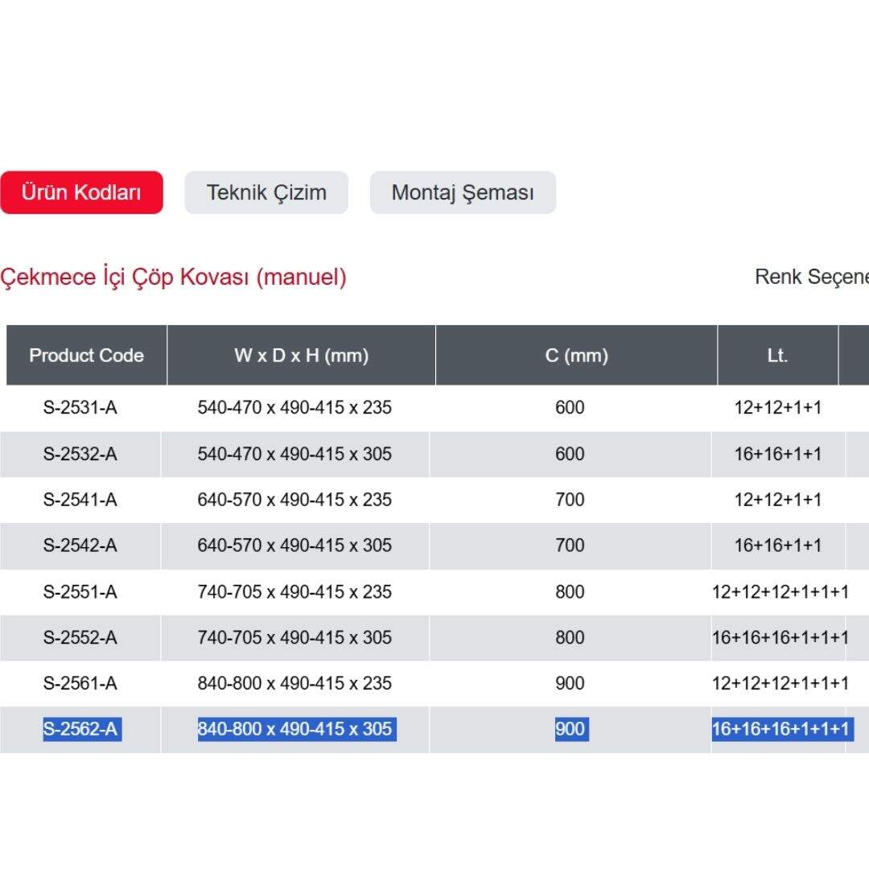Click highlighted dimensions 840-800 x 490-415 x 305

296,730
